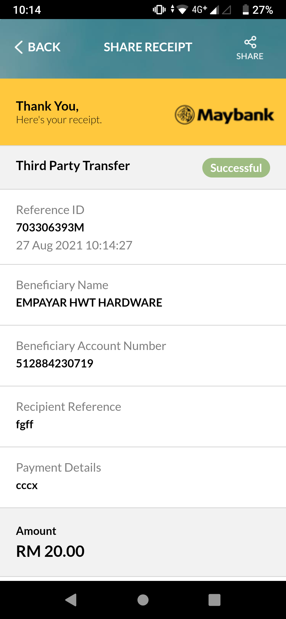Tap Android back navigation triangle
The height and width of the screenshot is (619, 286).
pos(71,600)
